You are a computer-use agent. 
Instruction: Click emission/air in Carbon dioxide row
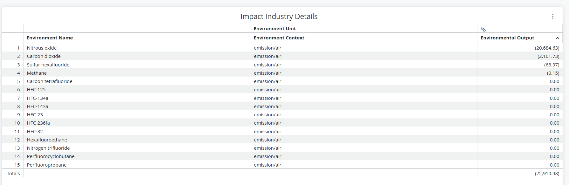[267, 56]
